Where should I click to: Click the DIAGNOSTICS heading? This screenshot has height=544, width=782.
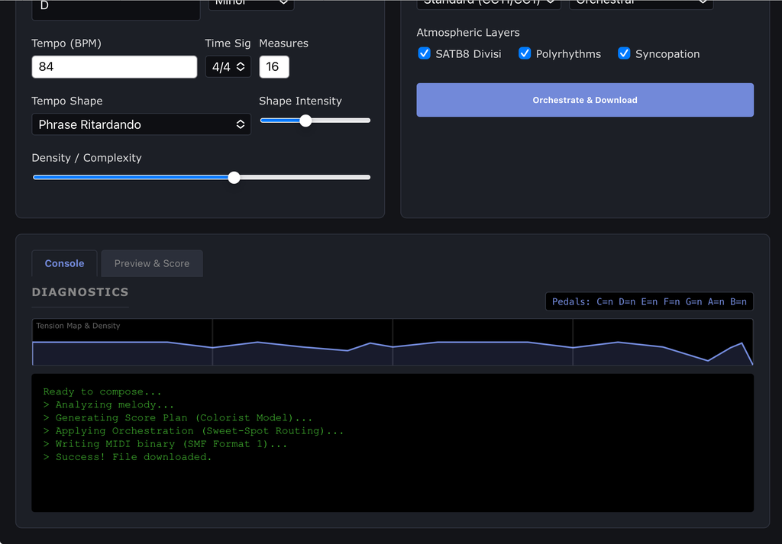pyautogui.click(x=80, y=292)
